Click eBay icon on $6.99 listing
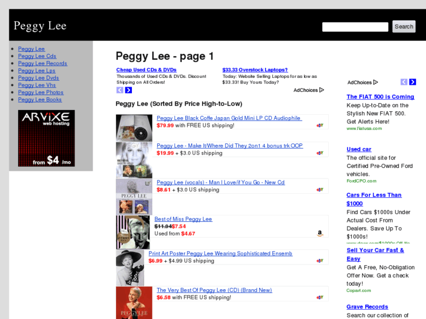426x319 pixels. point(320,261)
